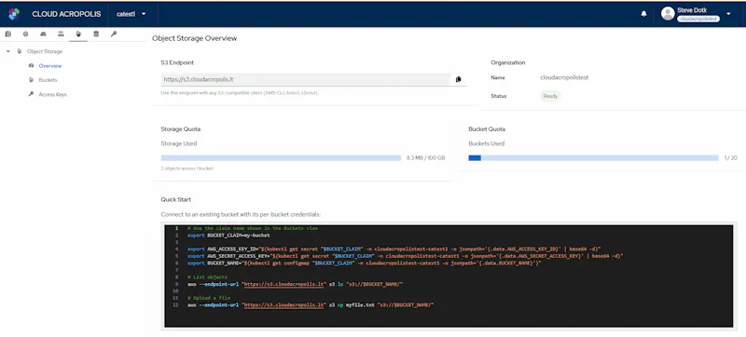The height and width of the screenshot is (337, 746).
Task: Copy the S3 endpoint URL
Action: coord(458,79)
